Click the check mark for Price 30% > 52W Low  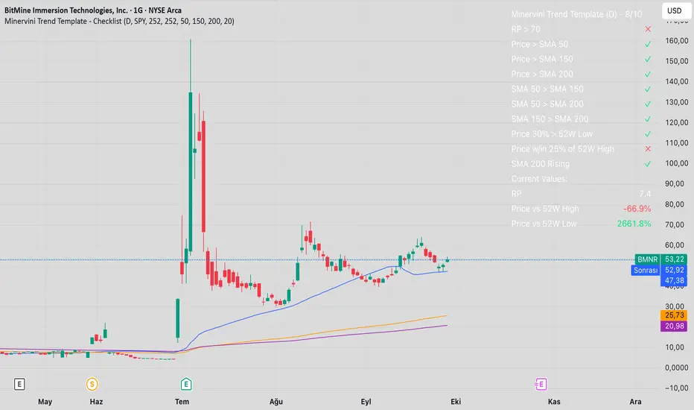(647, 133)
